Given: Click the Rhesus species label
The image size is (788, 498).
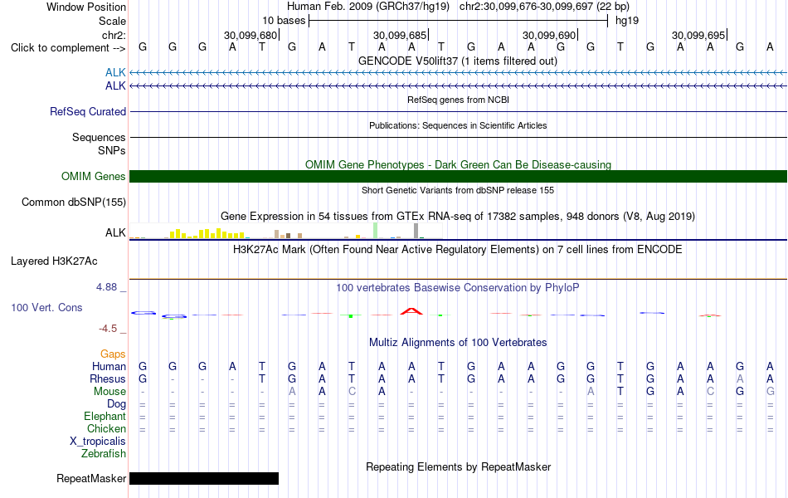Looking at the screenshot, I should point(108,378).
